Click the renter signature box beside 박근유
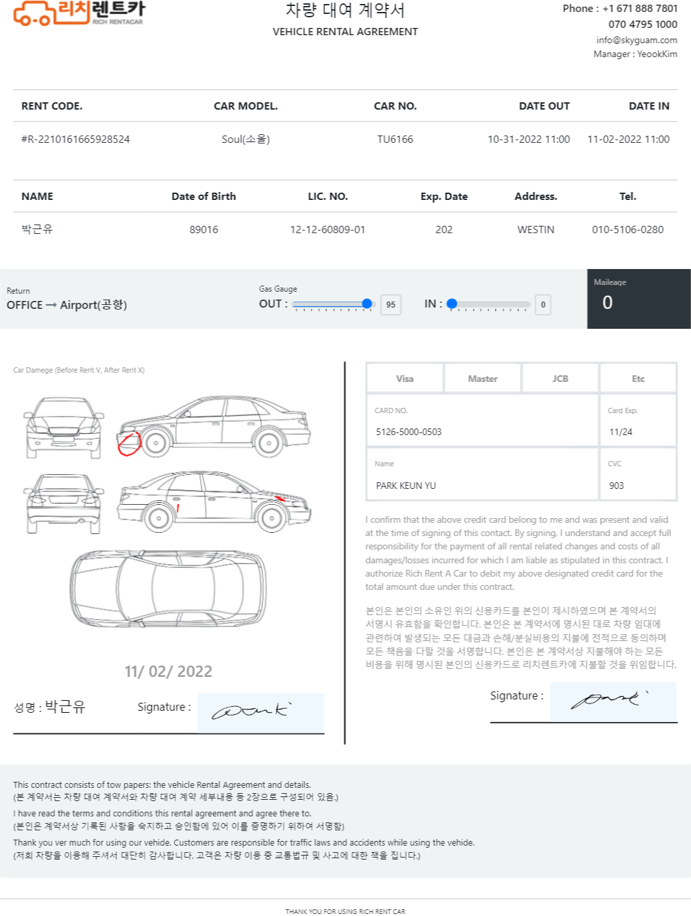Image resolution: width=691 pixels, height=916 pixels. 260,713
